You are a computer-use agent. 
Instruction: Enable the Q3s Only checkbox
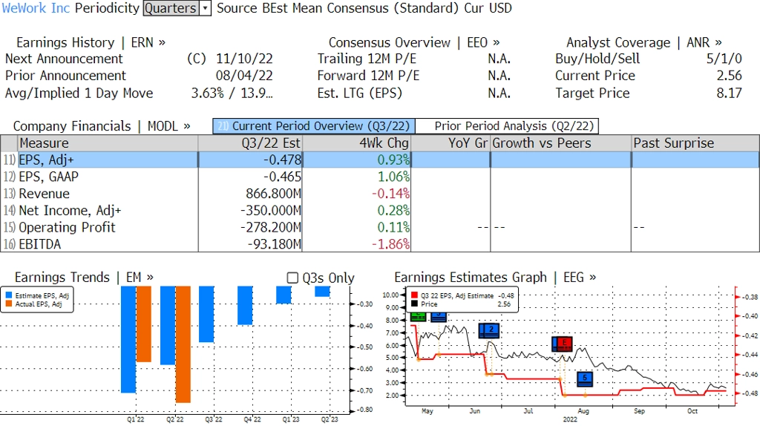point(292,278)
